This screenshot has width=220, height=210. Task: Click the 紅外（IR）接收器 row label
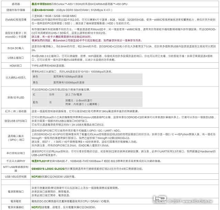[16, 111]
